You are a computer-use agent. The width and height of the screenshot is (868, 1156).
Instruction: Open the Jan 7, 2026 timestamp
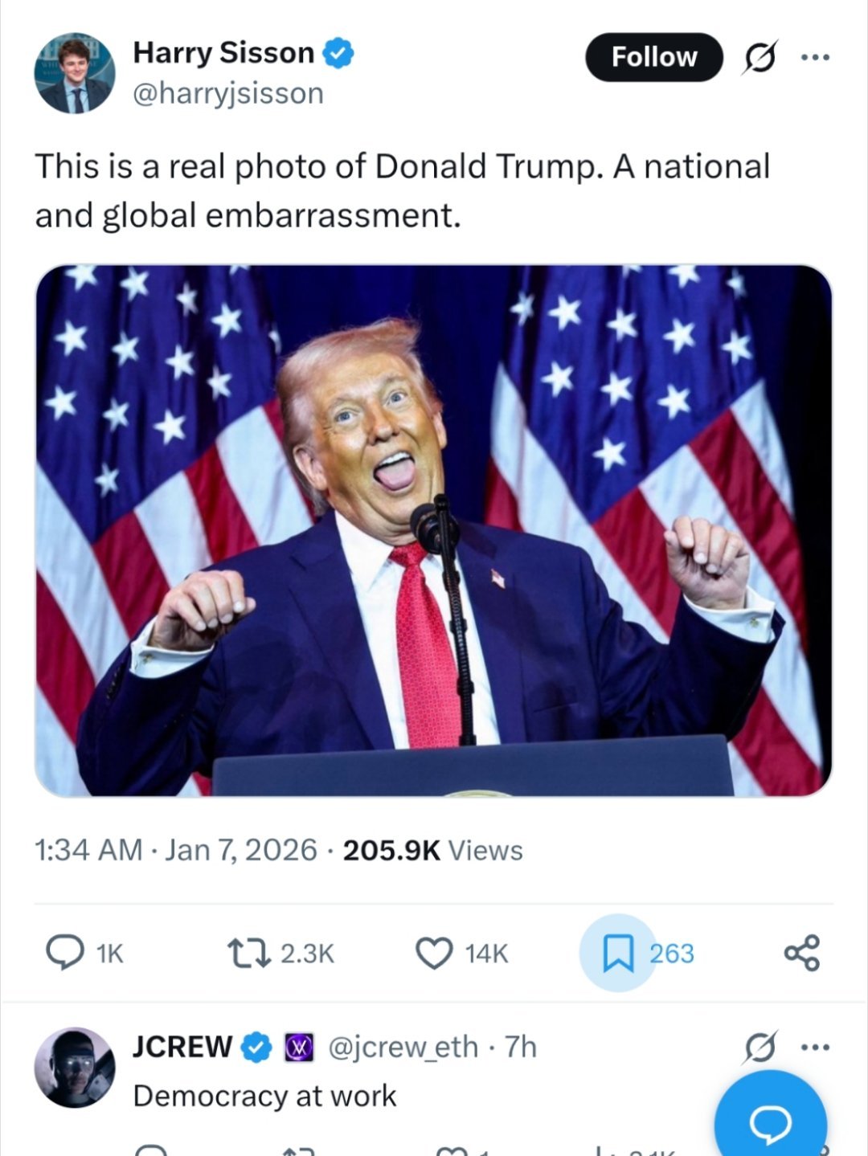click(241, 850)
